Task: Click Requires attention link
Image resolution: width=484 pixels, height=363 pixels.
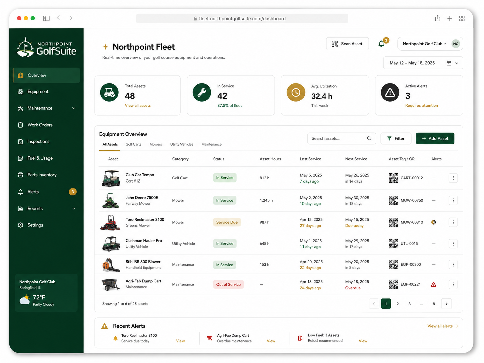Action: coord(421,105)
